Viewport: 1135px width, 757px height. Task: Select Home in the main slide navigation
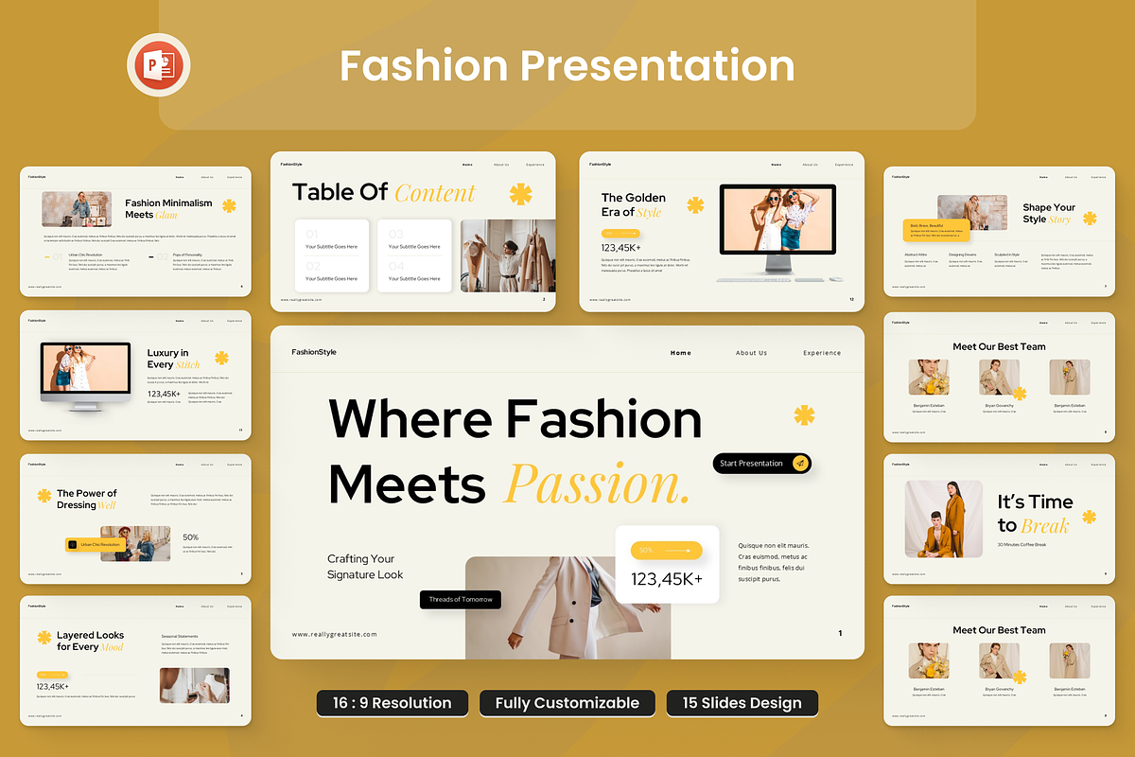(681, 353)
